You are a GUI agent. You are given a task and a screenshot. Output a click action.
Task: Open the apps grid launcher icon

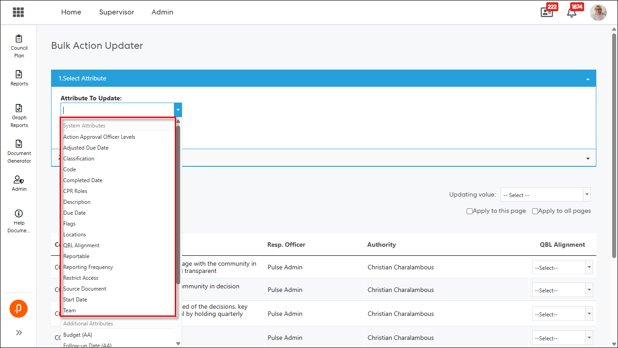point(18,12)
